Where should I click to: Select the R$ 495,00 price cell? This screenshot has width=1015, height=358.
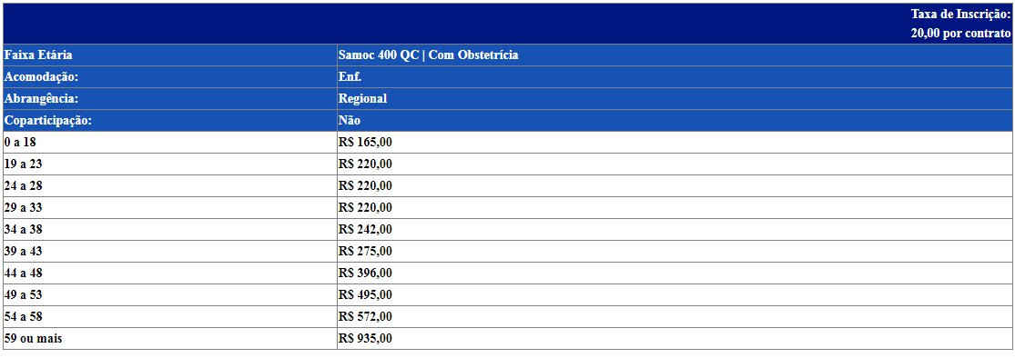click(675, 295)
